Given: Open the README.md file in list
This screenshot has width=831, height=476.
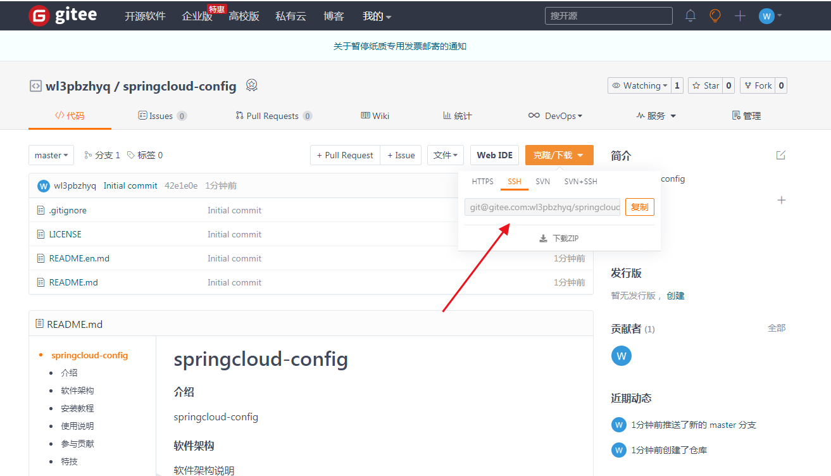Looking at the screenshot, I should click(73, 282).
